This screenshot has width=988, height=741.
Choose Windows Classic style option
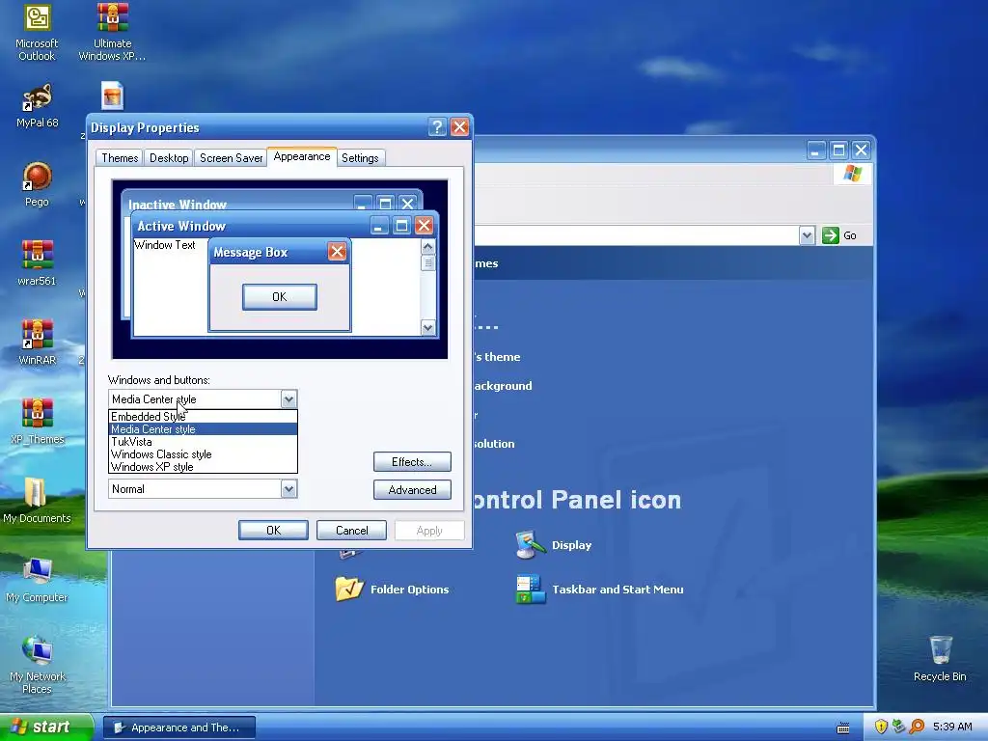coord(203,454)
